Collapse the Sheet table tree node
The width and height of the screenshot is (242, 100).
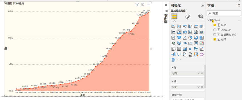pyautogui.click(x=209, y=20)
